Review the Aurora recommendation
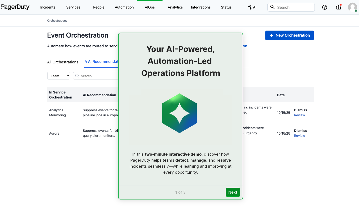The image size is (359, 211). tap(299, 136)
